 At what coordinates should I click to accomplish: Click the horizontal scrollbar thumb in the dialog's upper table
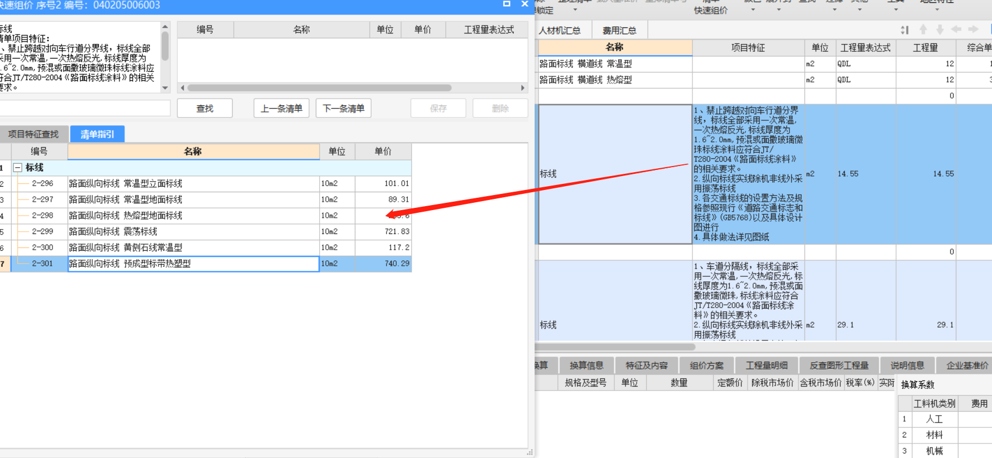pyautogui.click(x=319, y=88)
